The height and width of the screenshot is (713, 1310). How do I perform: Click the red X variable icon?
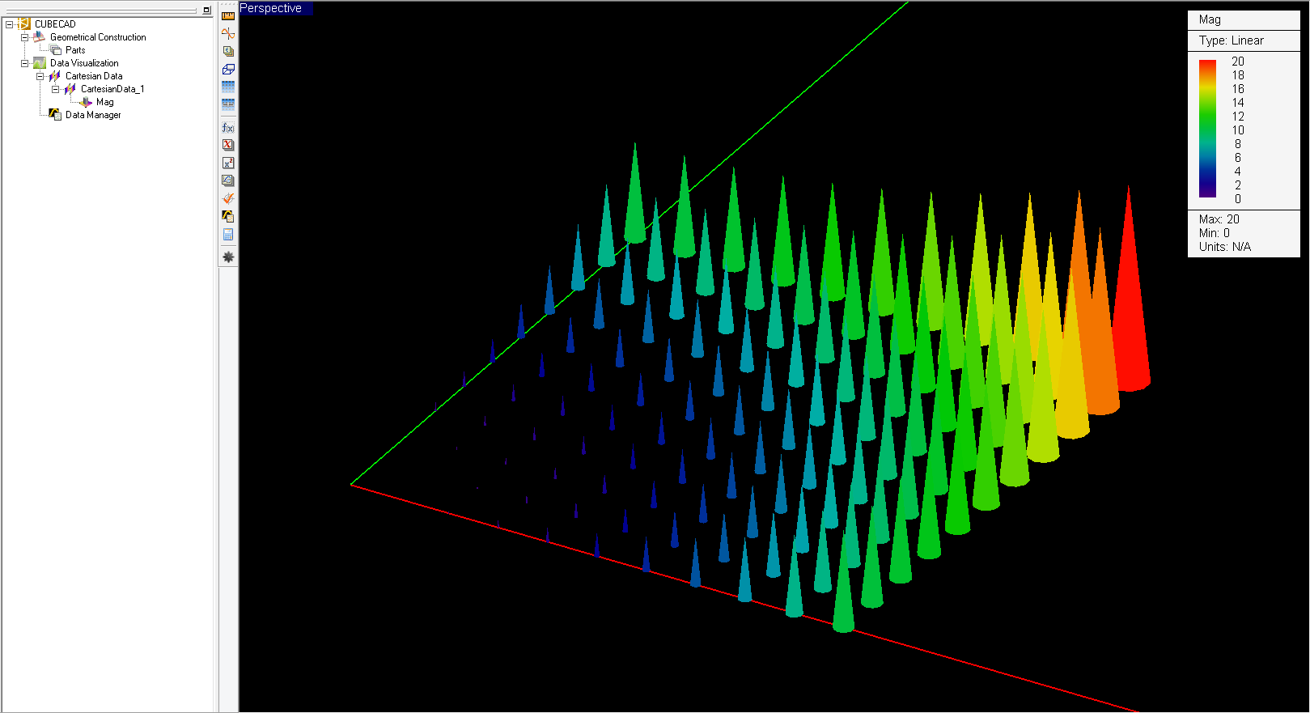point(228,145)
